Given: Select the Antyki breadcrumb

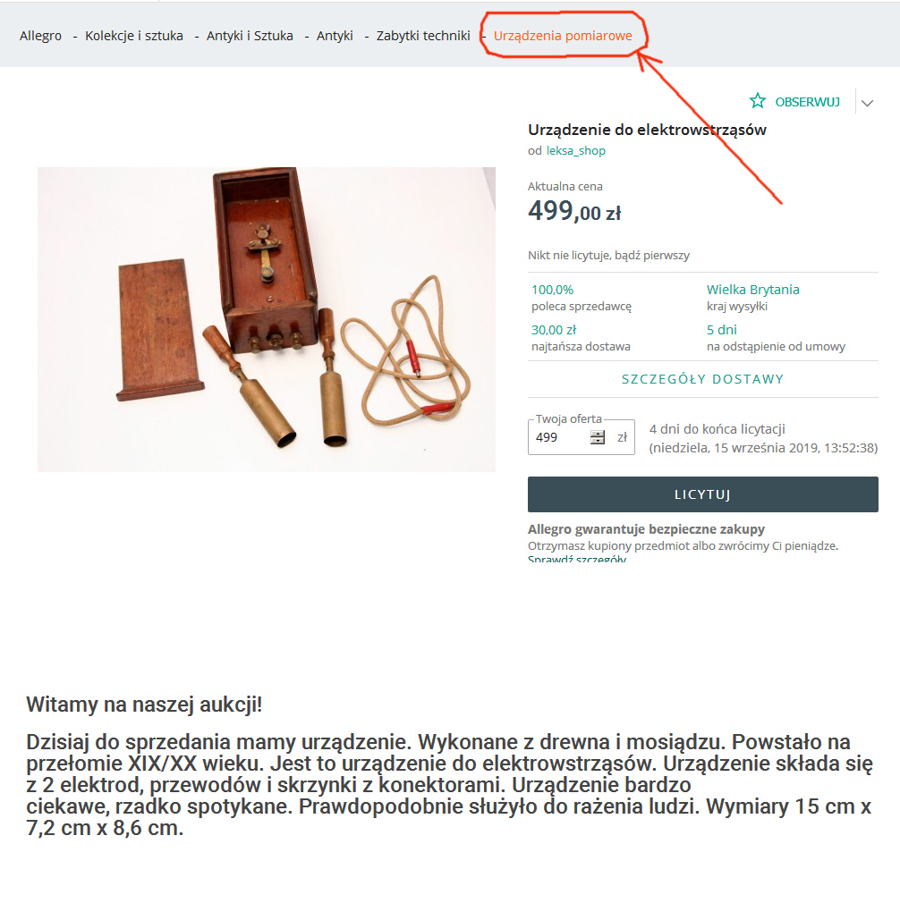Looking at the screenshot, I should tap(335, 36).
